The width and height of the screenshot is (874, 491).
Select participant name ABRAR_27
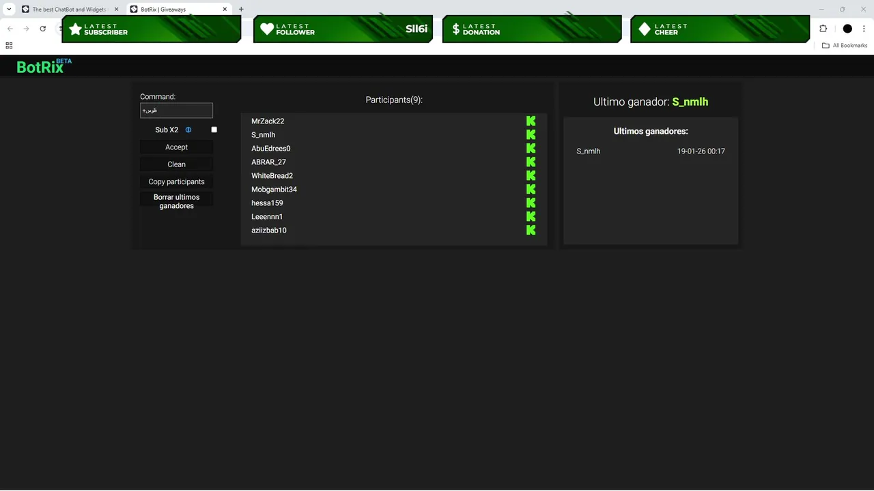(268, 162)
